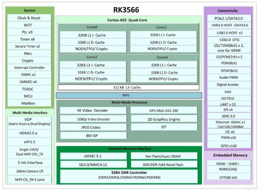Select the SD3.0/MMC4.51 block

click(x=93, y=165)
